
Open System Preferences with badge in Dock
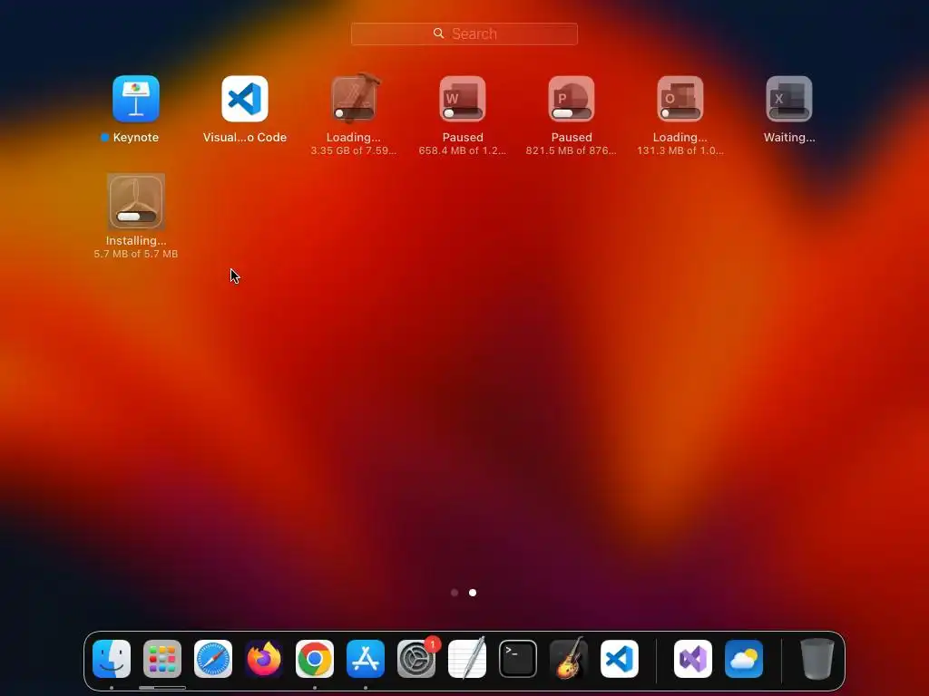pos(416,659)
